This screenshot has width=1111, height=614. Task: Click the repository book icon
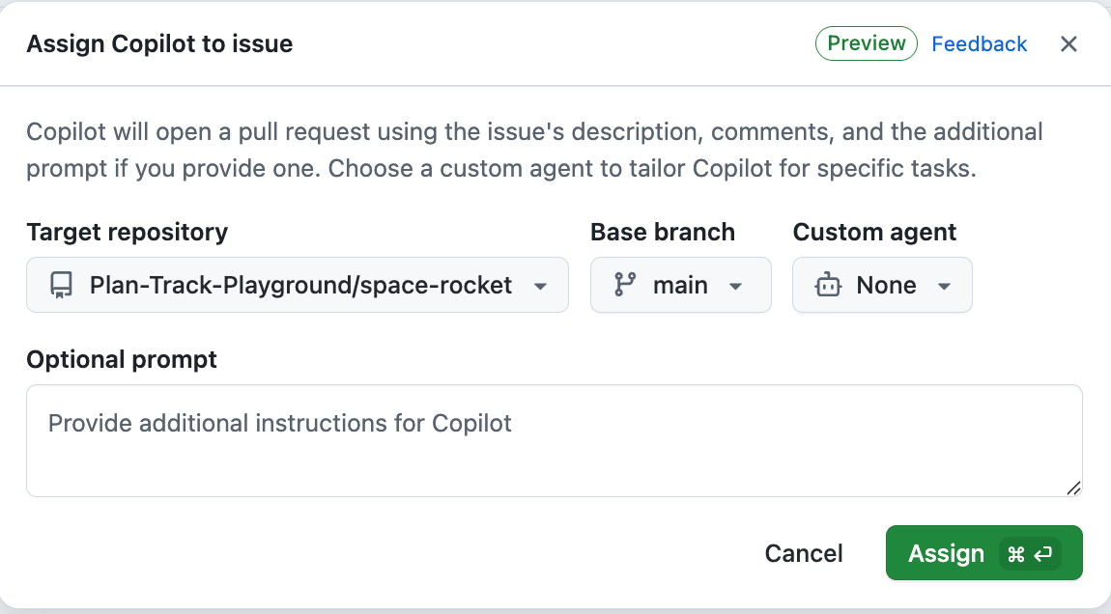(x=61, y=285)
